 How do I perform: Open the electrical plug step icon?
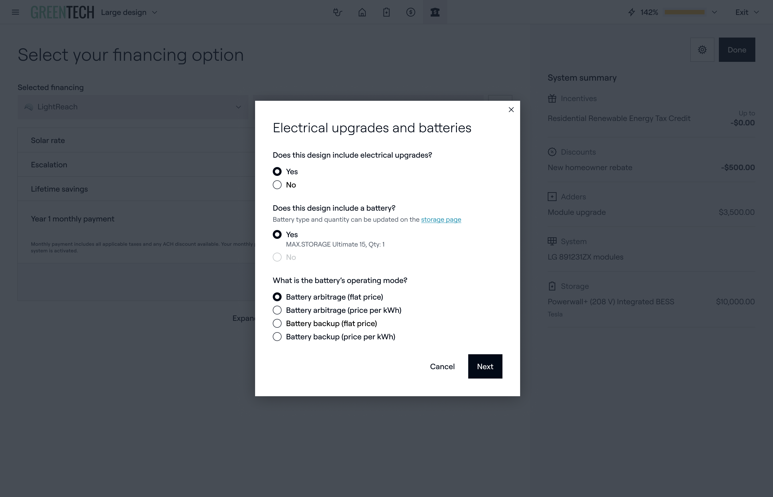point(337,12)
